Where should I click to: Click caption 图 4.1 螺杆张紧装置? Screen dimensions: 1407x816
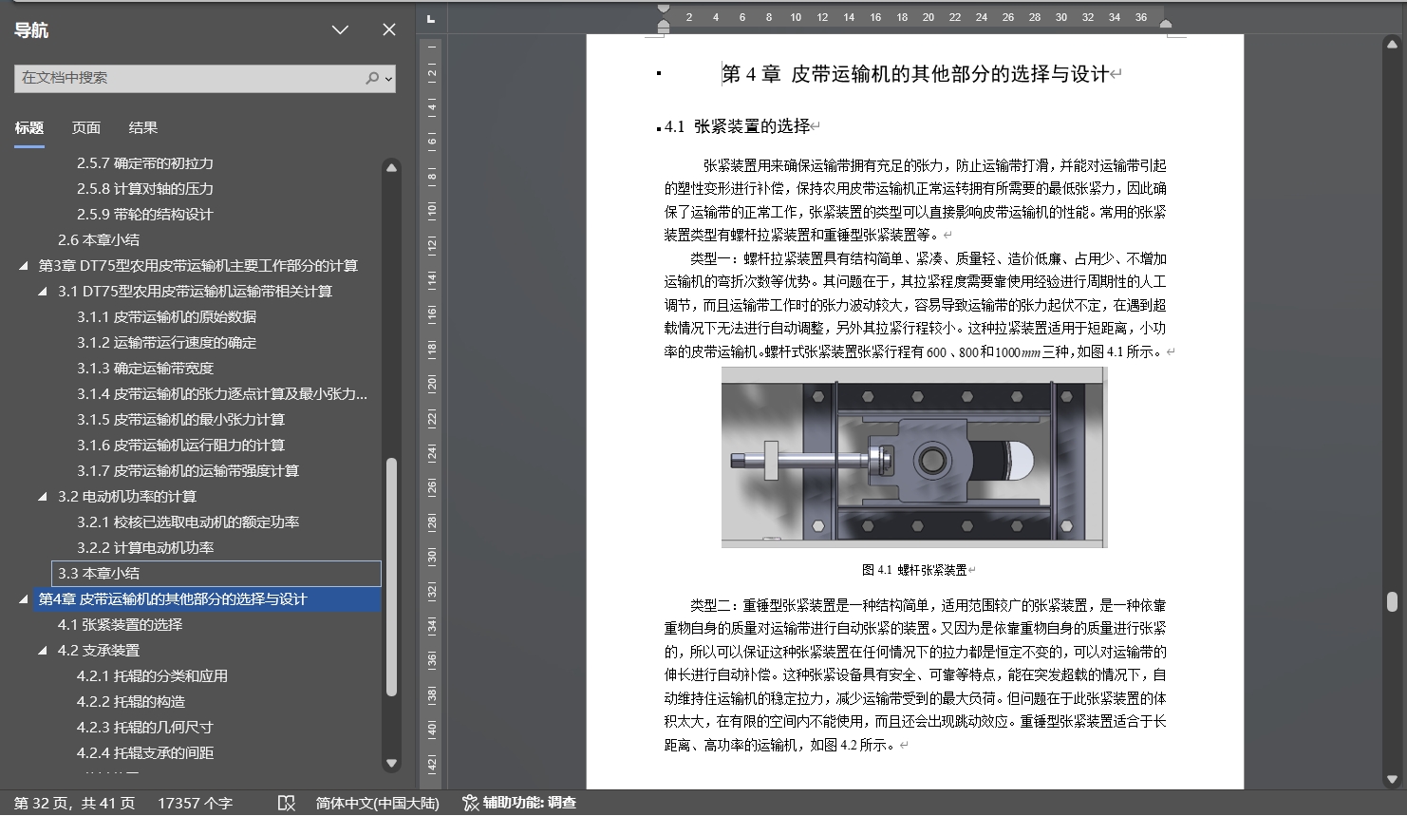click(x=914, y=570)
